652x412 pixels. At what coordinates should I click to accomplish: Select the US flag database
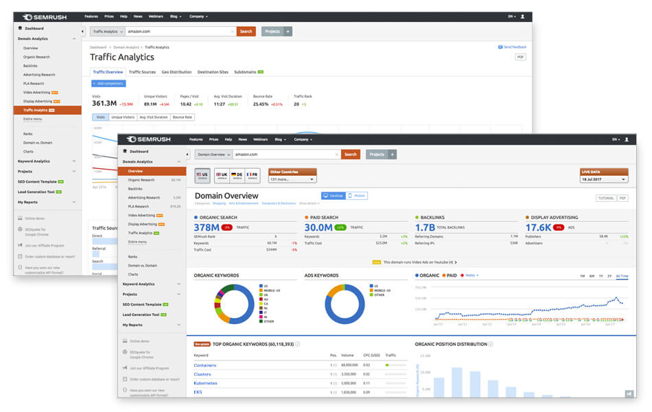point(202,176)
